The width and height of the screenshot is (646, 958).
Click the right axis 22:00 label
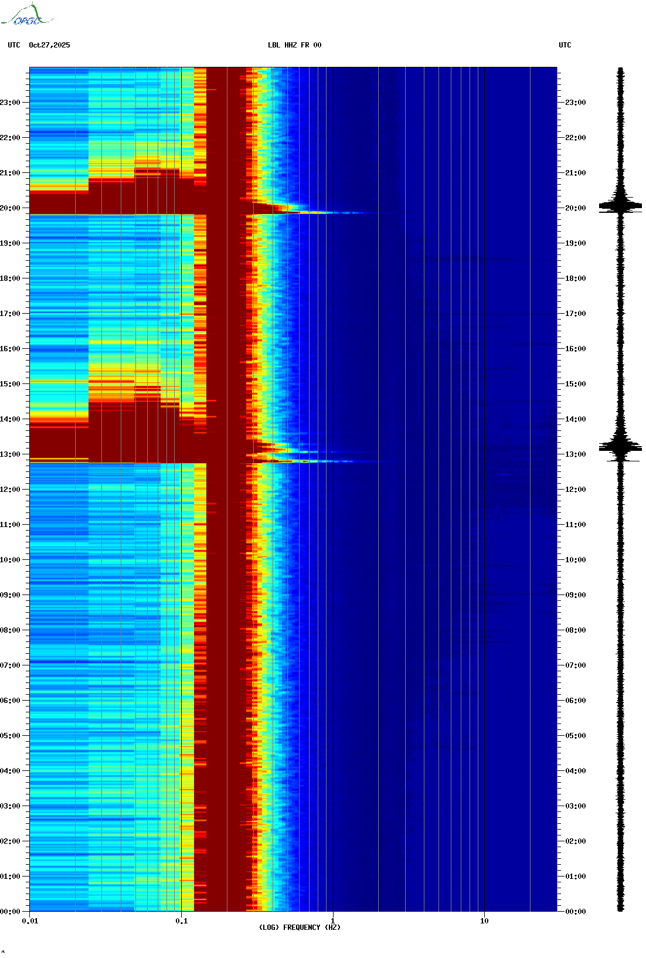576,138
